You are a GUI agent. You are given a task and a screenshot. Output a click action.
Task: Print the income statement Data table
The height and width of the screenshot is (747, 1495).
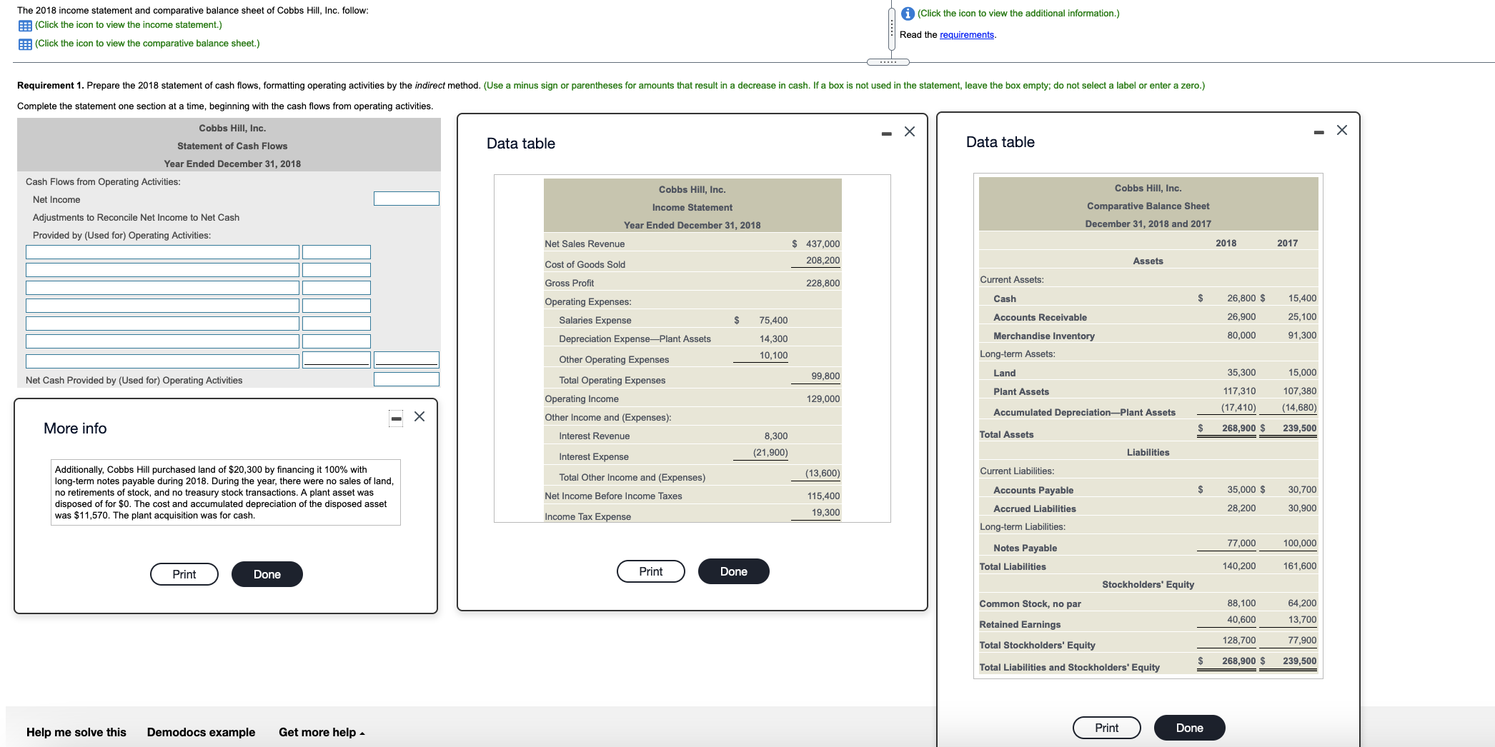[651, 571]
